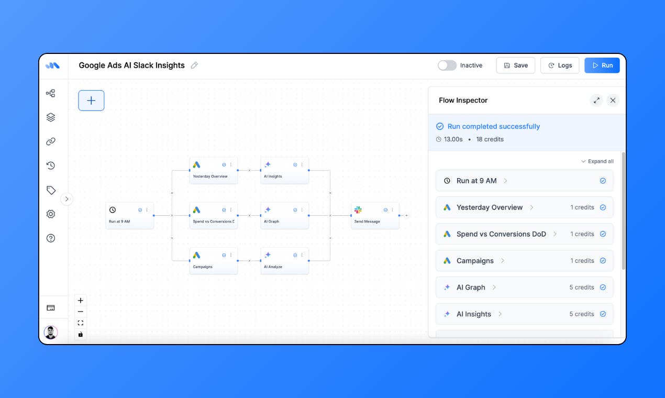Save the flow

coord(516,65)
